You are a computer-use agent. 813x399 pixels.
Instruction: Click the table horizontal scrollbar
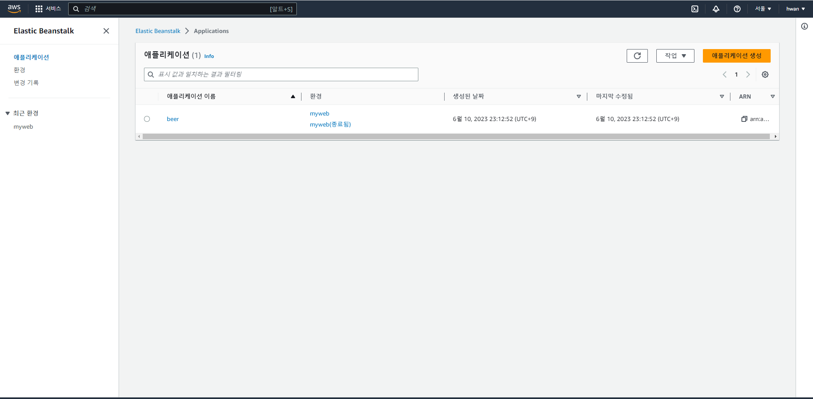pos(456,137)
